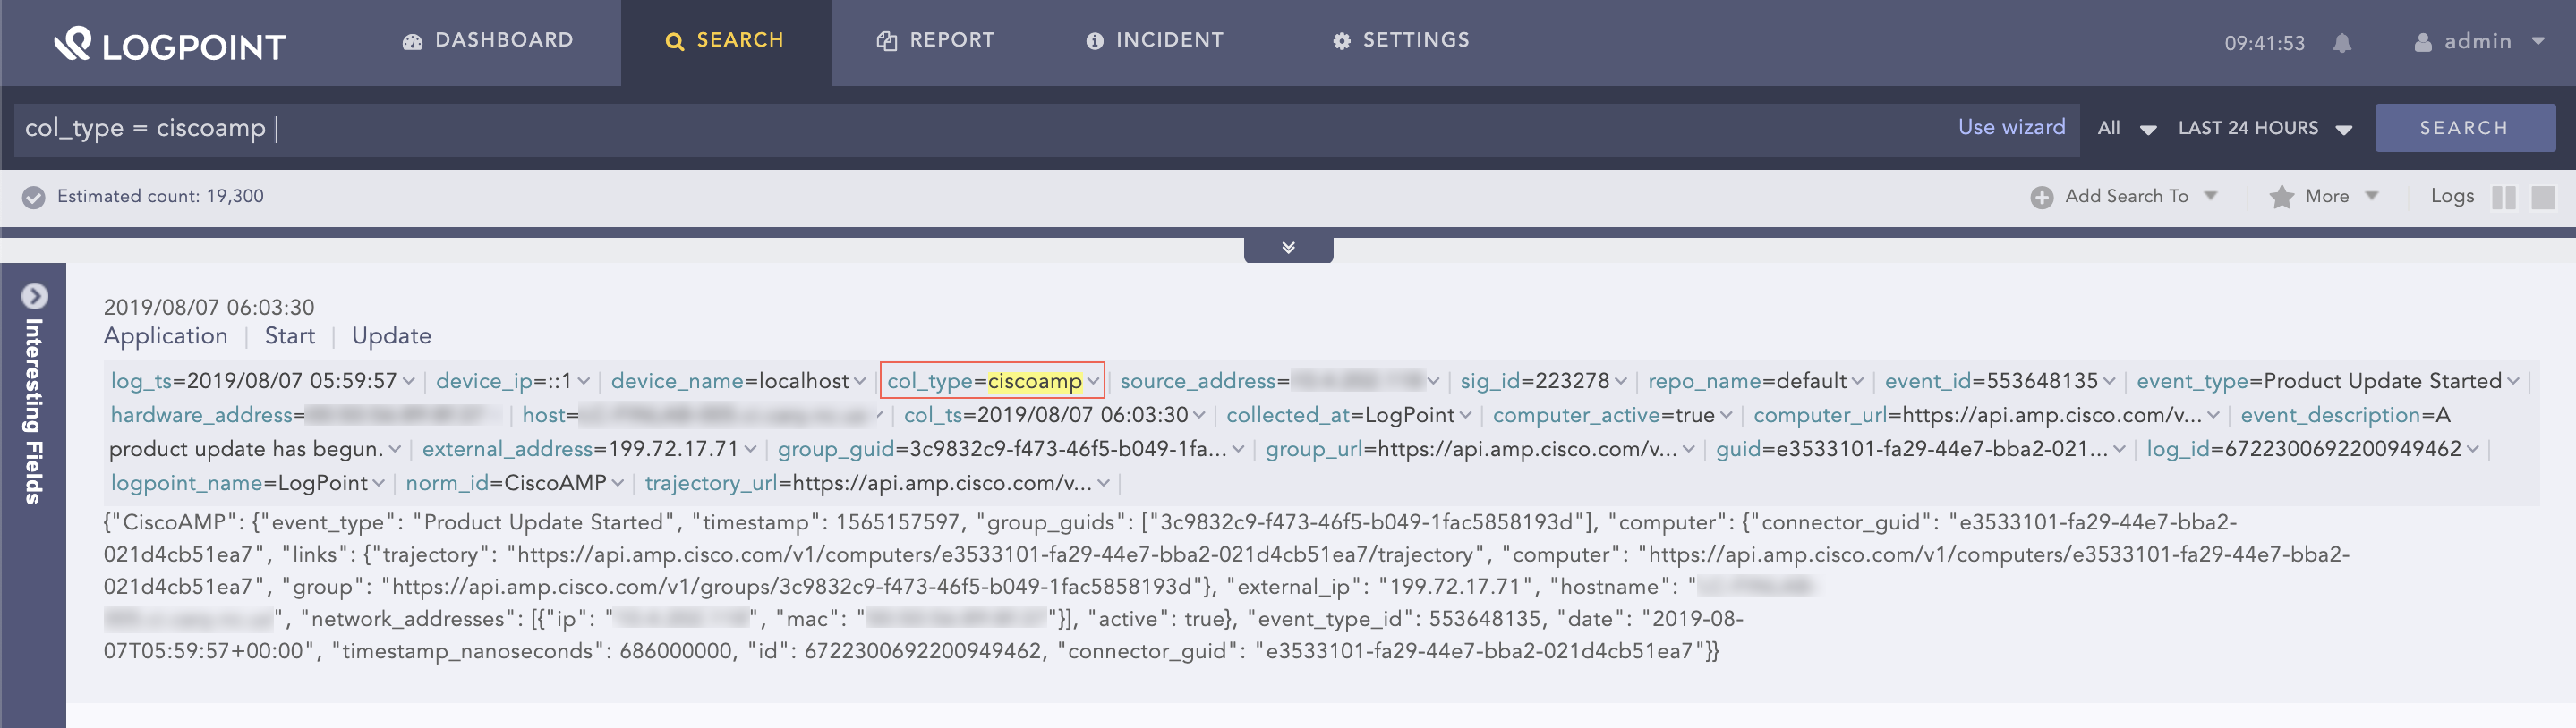Open the sig_id=223278 dropdown arrow
Viewport: 2576px width, 728px height.
point(1620,382)
